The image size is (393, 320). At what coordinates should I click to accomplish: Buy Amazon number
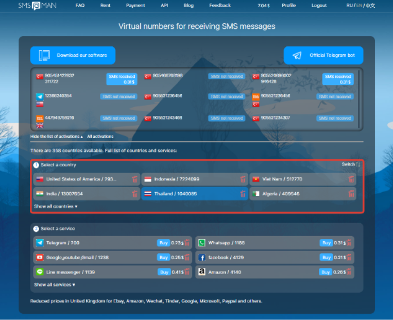pos(326,272)
